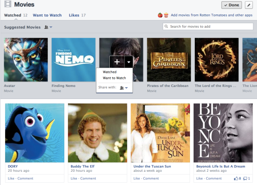Select the Avatar movie poster
The image size is (257, 185).
26,60
